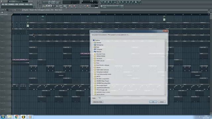
Task: Open Windows Explorer from the taskbar
Action: pyautogui.click(x=10, y=117)
